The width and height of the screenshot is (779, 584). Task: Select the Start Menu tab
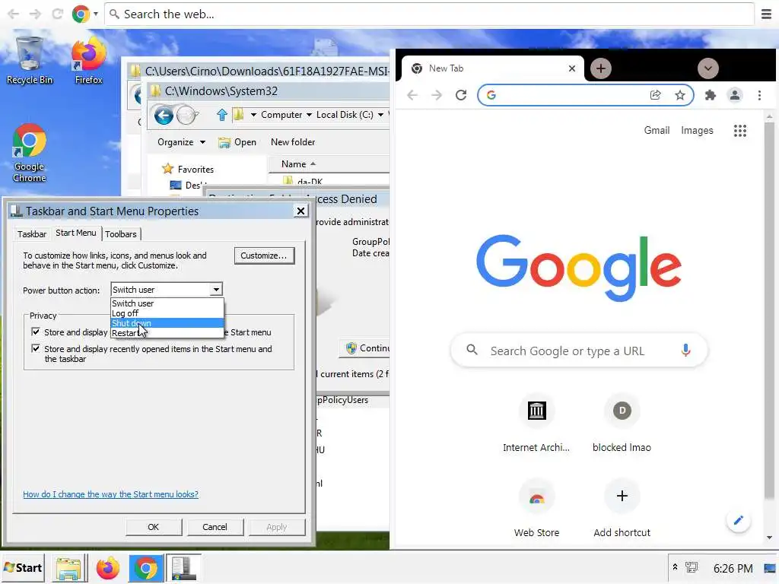click(x=76, y=233)
